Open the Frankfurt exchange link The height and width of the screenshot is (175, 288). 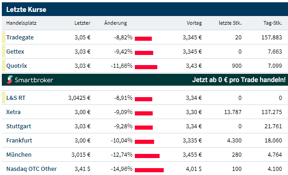pos(19,141)
